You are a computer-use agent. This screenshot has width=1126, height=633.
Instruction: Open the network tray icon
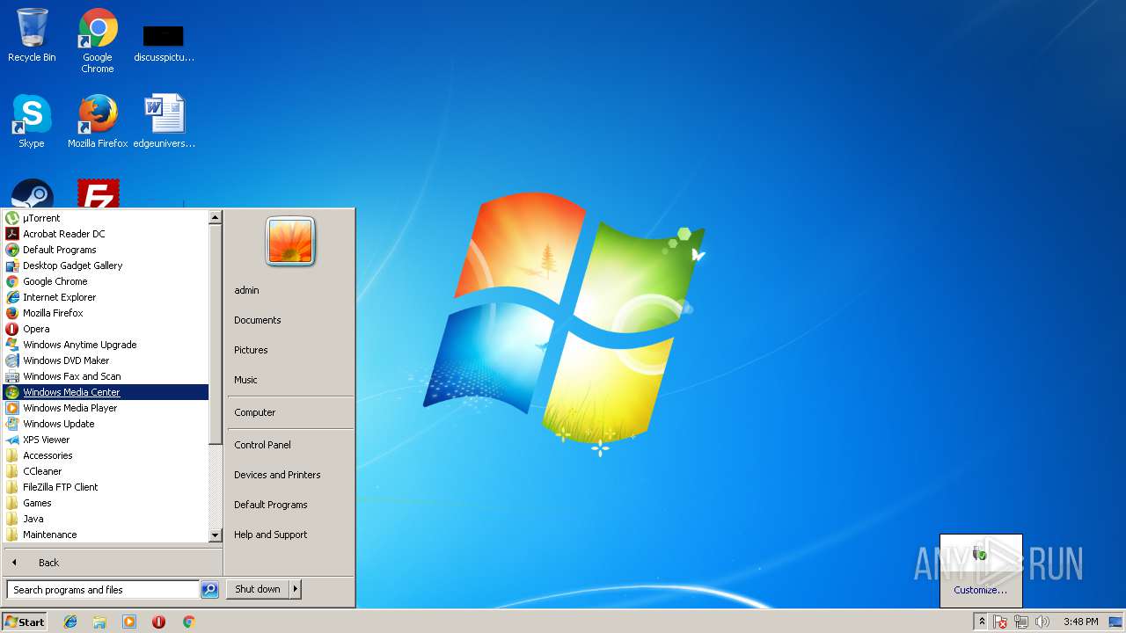coord(1022,622)
